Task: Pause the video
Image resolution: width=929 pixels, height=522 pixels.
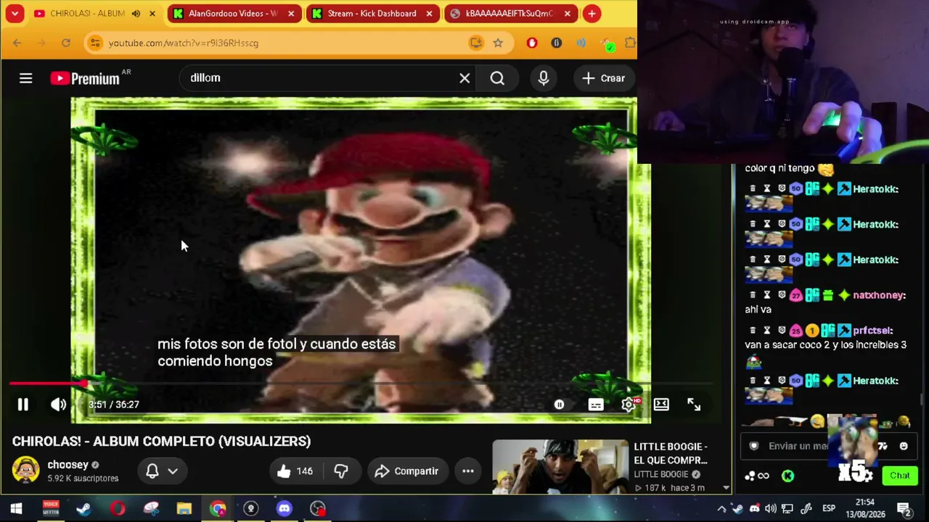Action: tap(22, 405)
